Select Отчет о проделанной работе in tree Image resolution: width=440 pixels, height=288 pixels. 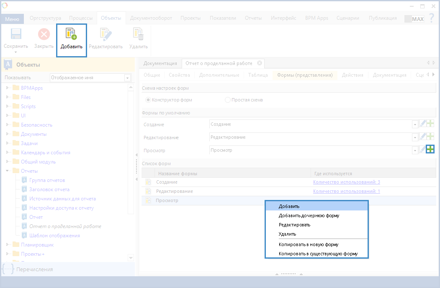coord(65,226)
